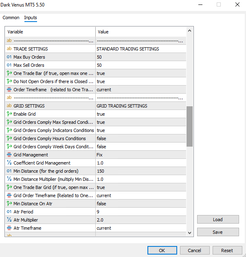This screenshot has width=246, height=257.
Task: Click the integer icon beside Max Sell Orders
Action: (9, 65)
